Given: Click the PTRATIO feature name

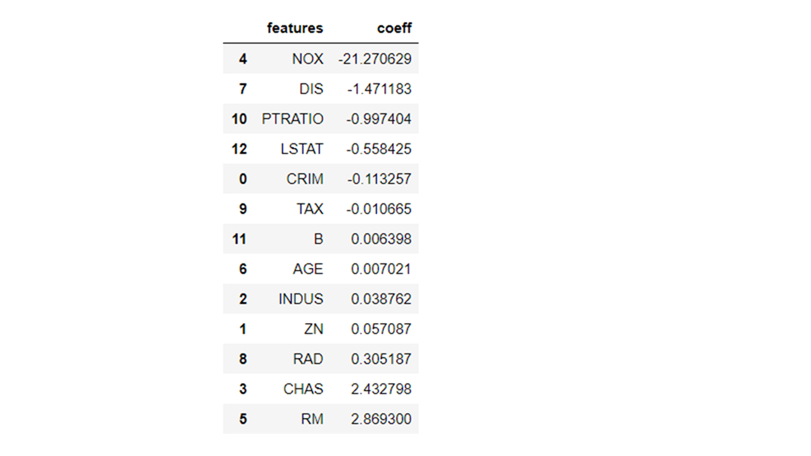Looking at the screenshot, I should click(292, 119).
